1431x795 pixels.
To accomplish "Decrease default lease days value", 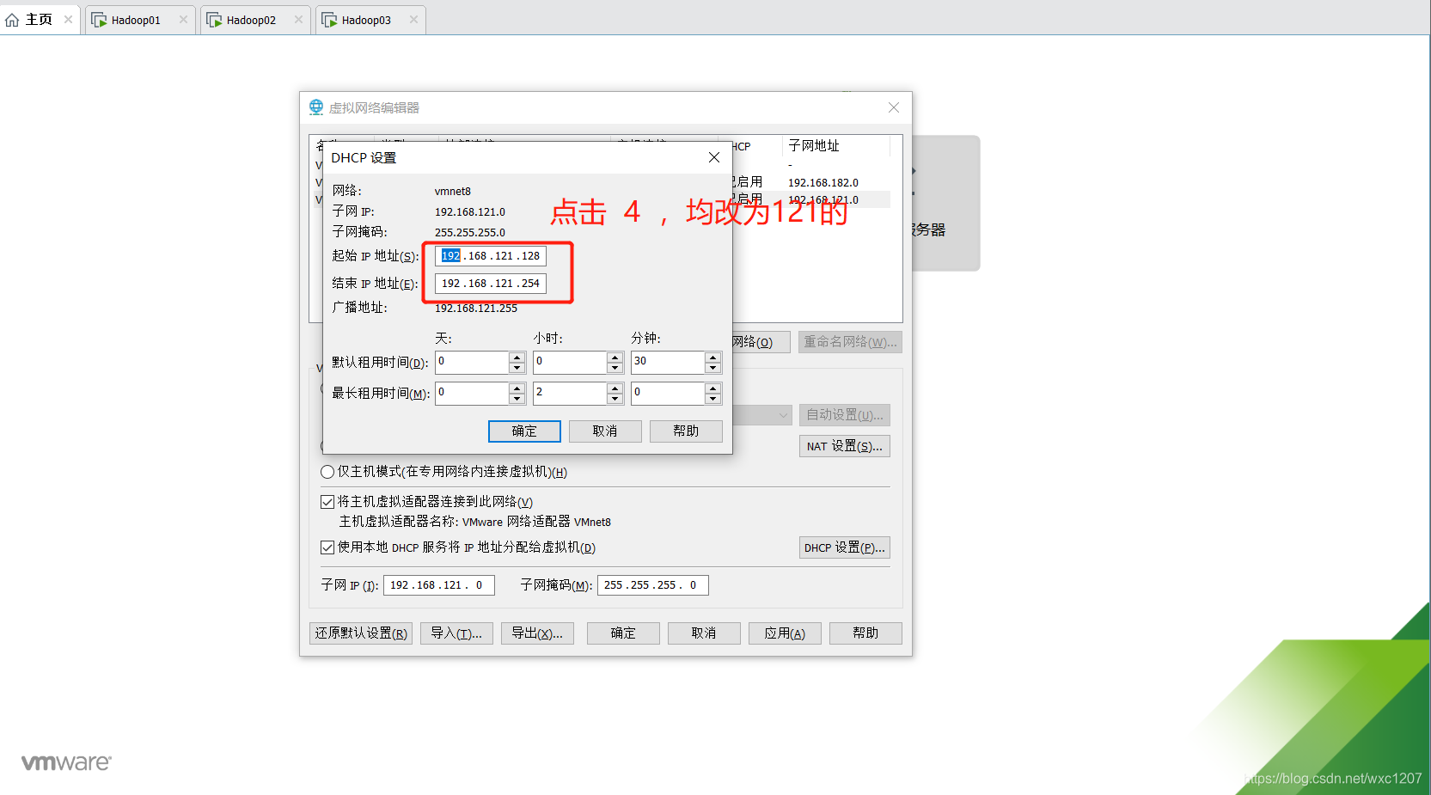I will [517, 368].
